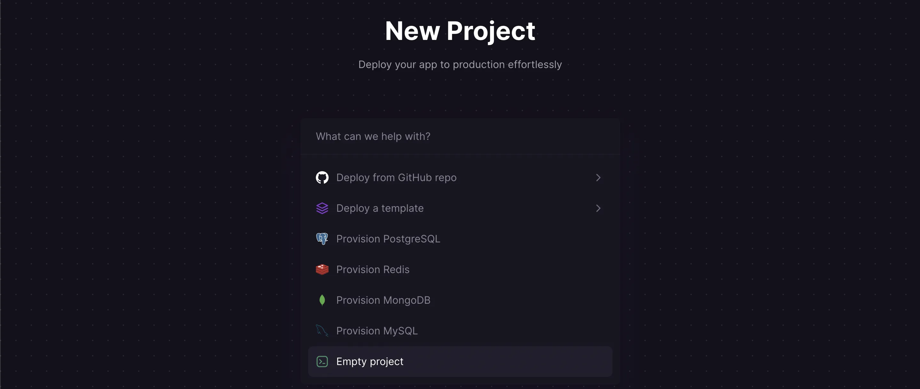
Task: Select Provision PostgreSQL from the list
Action: point(388,239)
